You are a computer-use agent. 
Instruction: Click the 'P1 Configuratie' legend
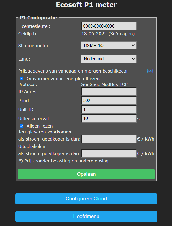(x=38, y=18)
